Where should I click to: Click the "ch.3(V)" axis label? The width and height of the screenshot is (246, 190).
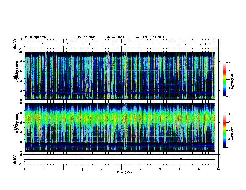pyautogui.click(x=15, y=159)
